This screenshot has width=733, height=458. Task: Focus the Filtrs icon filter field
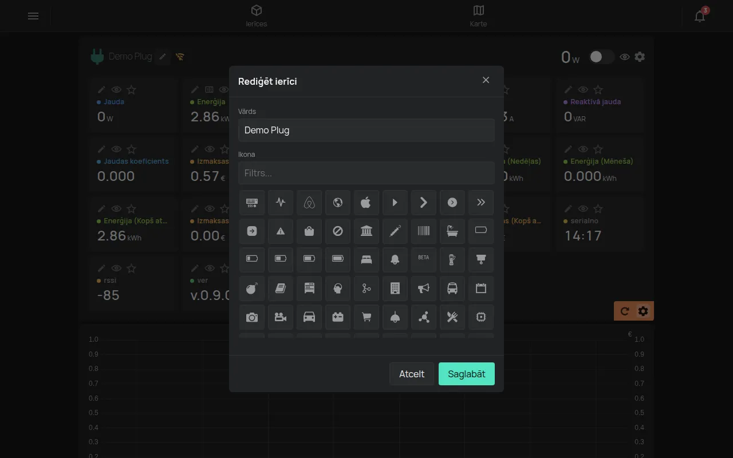366,173
